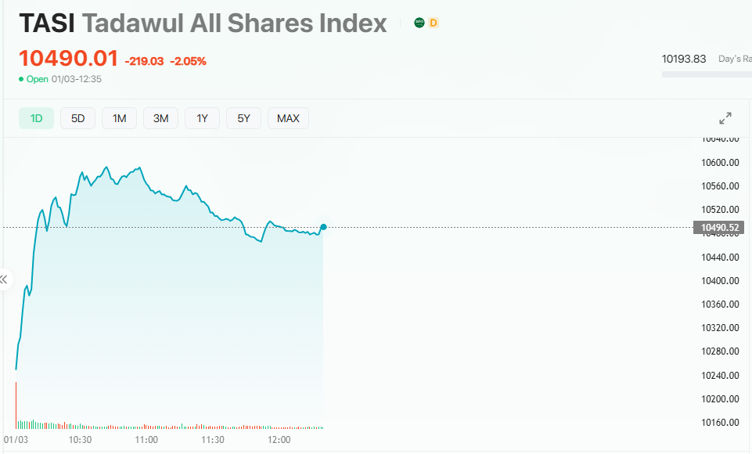
Task: Click the chart's current price dot marker
Action: pyautogui.click(x=323, y=227)
